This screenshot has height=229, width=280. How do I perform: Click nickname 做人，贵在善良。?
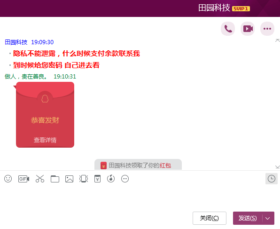click(26, 77)
